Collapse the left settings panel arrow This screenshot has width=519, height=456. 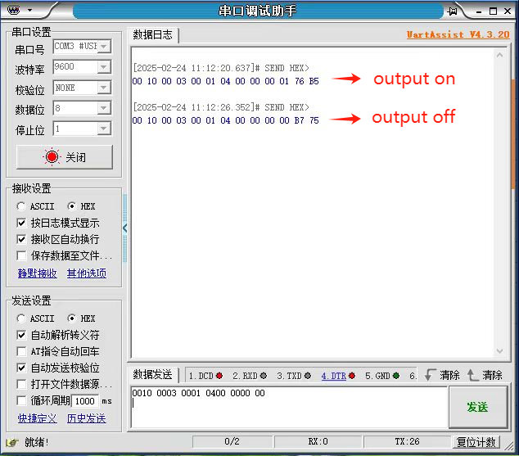click(124, 228)
